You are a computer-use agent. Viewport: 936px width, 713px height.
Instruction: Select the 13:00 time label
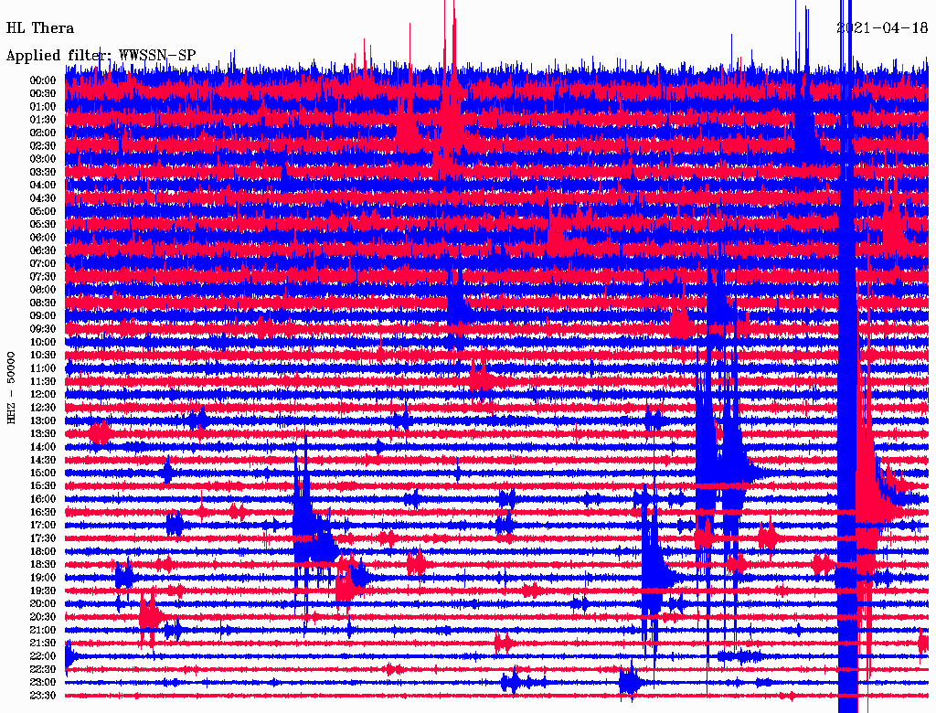[x=43, y=421]
